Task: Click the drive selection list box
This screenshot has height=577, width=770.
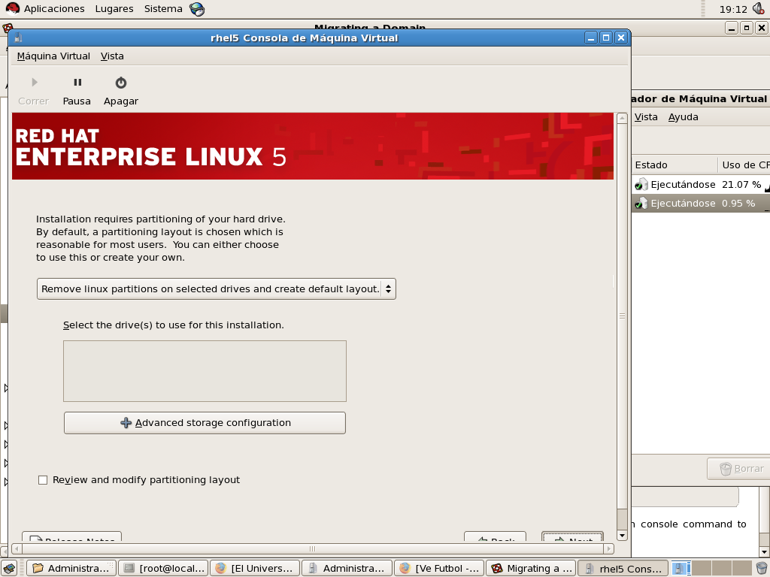Action: 205,371
